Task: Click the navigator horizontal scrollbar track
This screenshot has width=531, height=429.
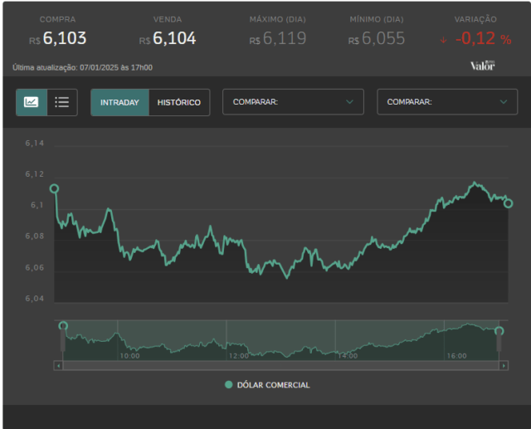Action: point(281,365)
